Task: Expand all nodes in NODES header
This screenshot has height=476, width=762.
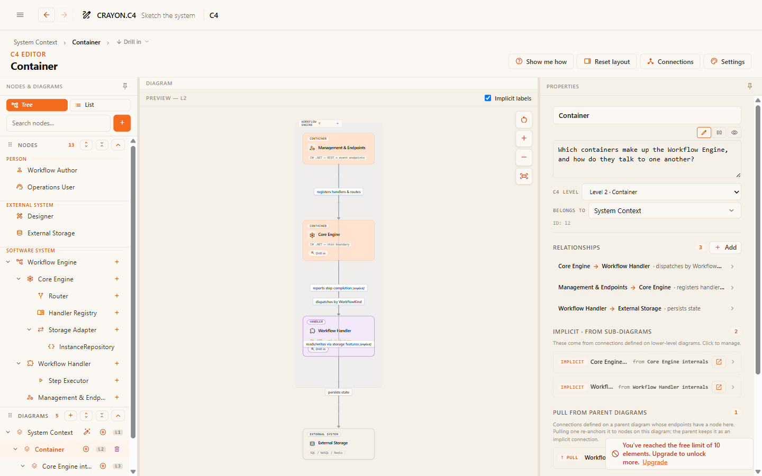Action: [x=86, y=145]
